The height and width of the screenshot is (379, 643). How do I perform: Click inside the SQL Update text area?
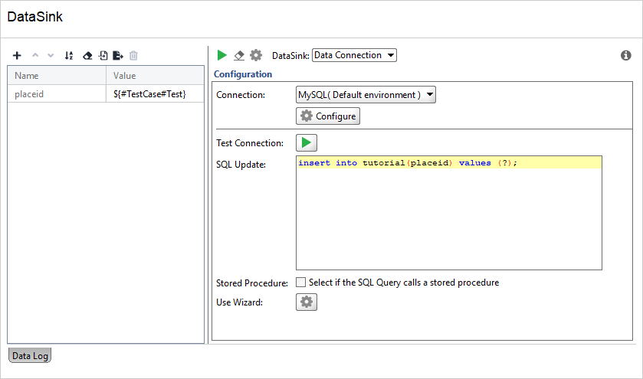tap(449, 213)
